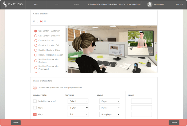Click settings list scroll-up arrow

(x=67, y=27)
